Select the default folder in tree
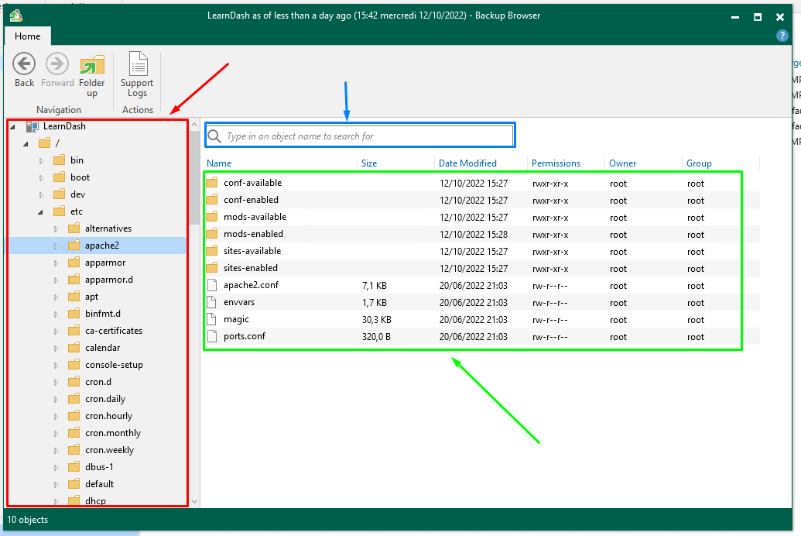 click(100, 484)
